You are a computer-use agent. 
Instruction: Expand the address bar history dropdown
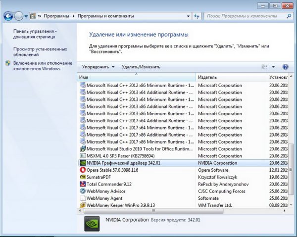point(188,16)
